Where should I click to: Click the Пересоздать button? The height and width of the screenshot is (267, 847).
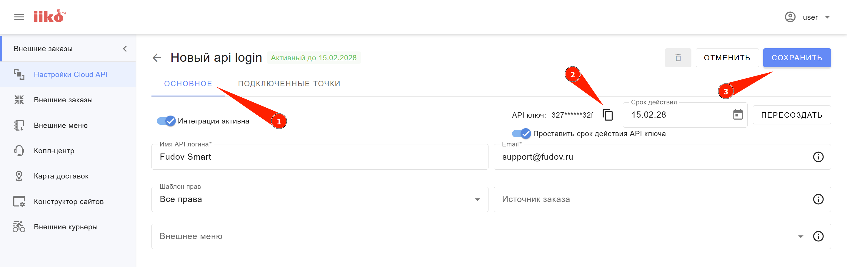791,115
